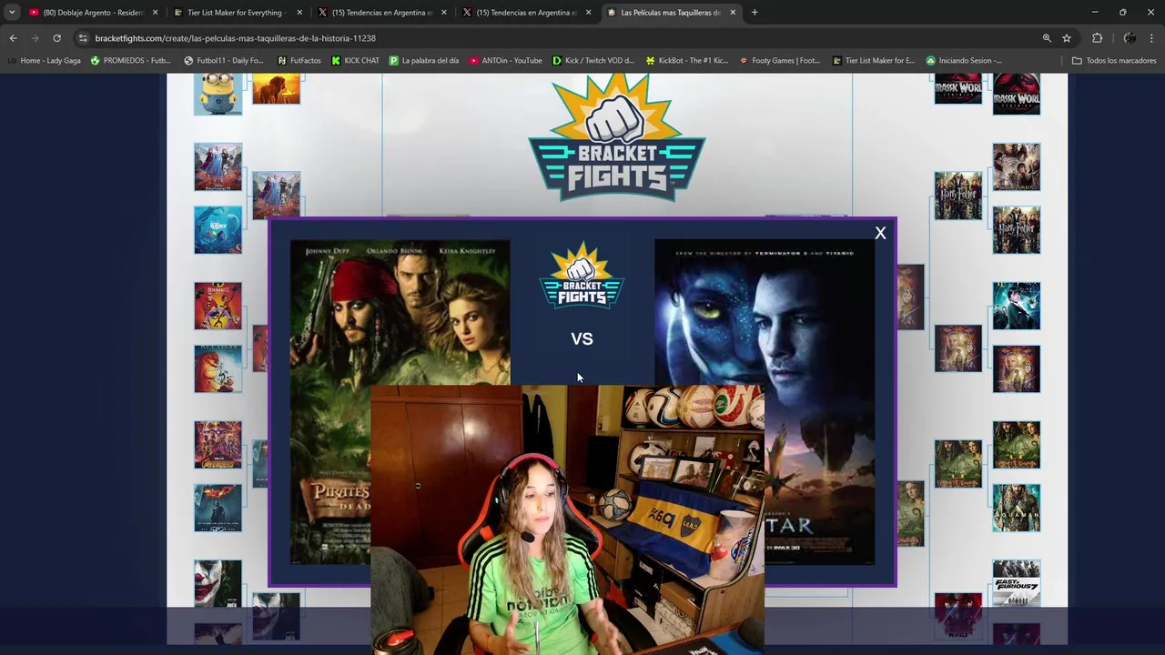
Task: Open Footy Games bookmark
Action: point(780,61)
